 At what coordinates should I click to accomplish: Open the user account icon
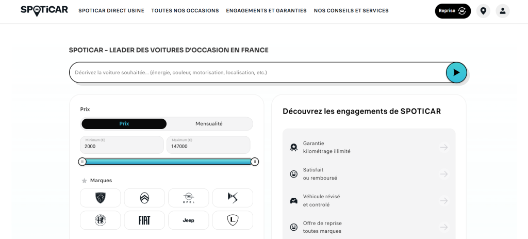[x=503, y=11]
